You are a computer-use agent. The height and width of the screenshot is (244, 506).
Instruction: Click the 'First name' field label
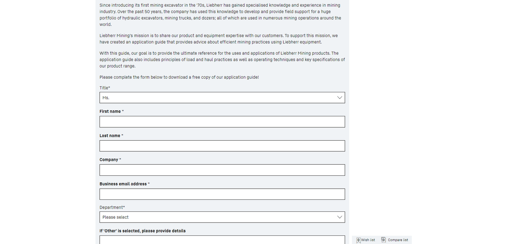click(110, 111)
